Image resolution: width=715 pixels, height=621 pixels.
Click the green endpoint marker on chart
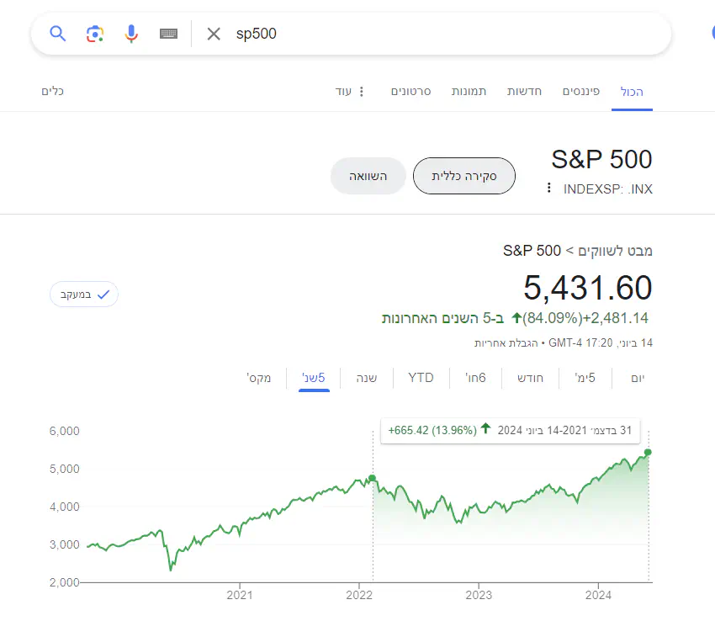[x=648, y=452]
